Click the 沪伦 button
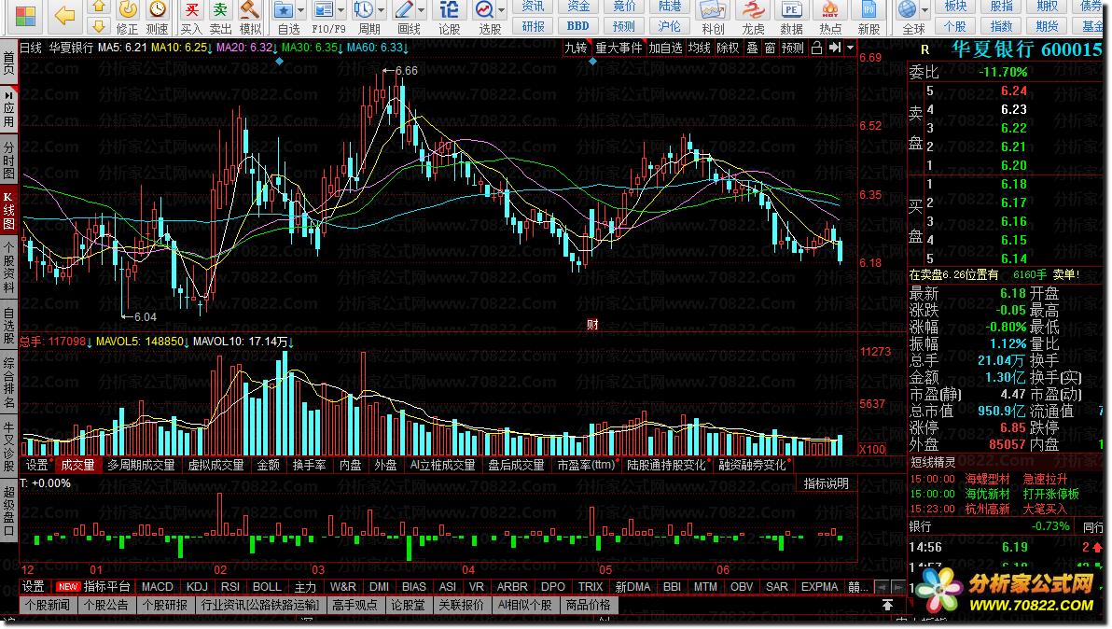The width and height of the screenshot is (1112, 629). point(670,26)
